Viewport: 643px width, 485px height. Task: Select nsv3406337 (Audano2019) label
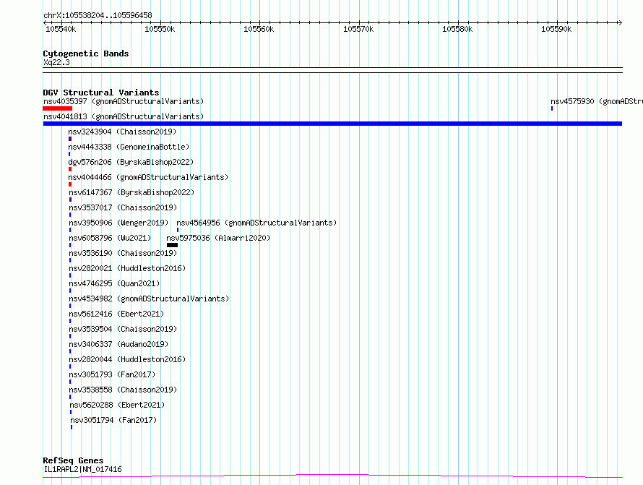(x=119, y=344)
